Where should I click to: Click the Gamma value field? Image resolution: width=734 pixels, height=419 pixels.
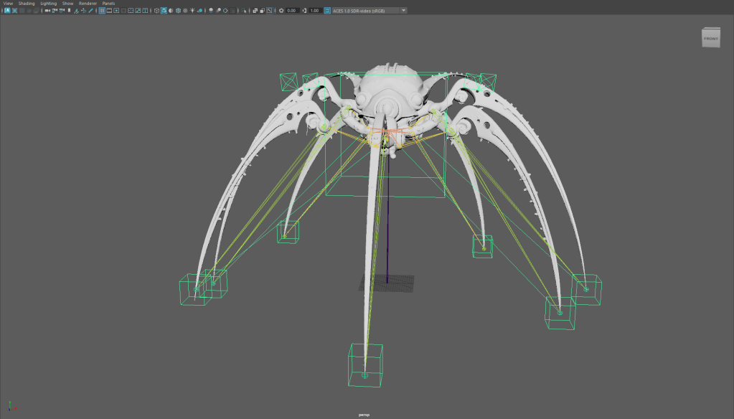click(x=314, y=11)
